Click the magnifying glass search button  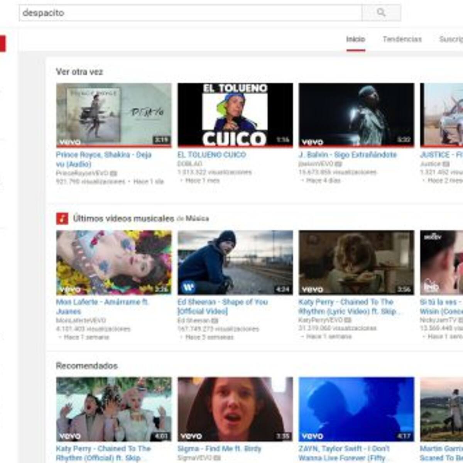click(x=381, y=13)
